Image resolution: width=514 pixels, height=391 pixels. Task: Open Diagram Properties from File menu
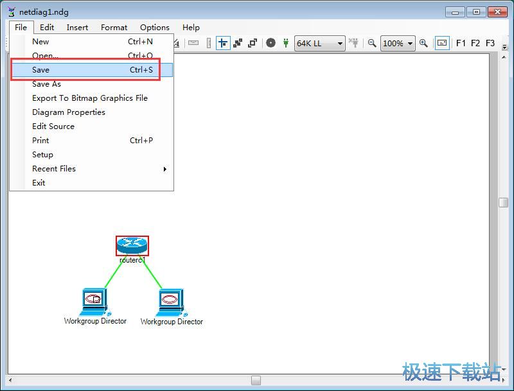(x=91, y=112)
